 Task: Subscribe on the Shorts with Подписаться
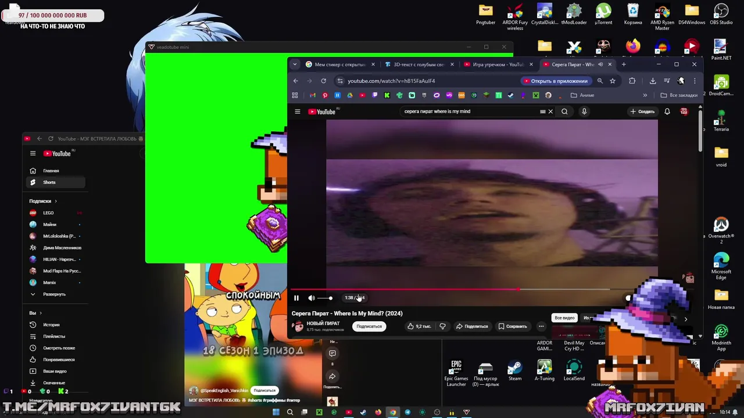[264, 391]
